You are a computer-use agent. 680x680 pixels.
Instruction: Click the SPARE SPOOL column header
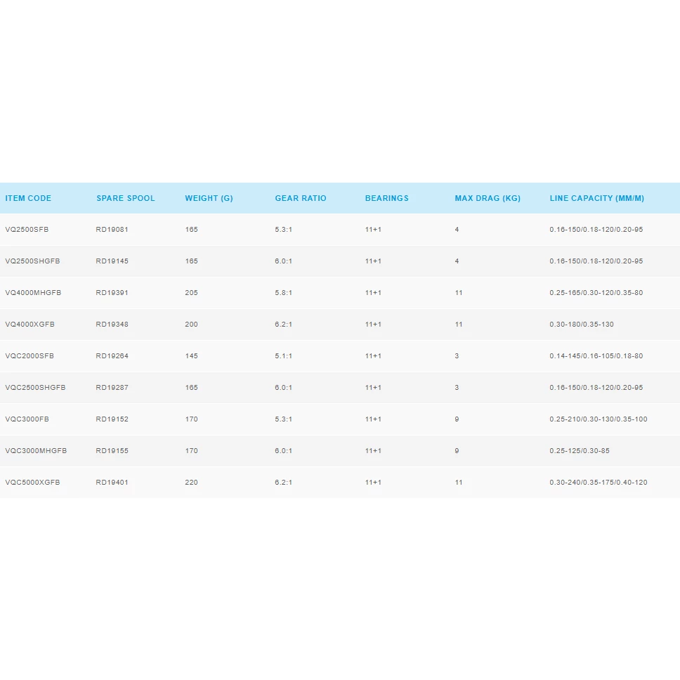126,198
